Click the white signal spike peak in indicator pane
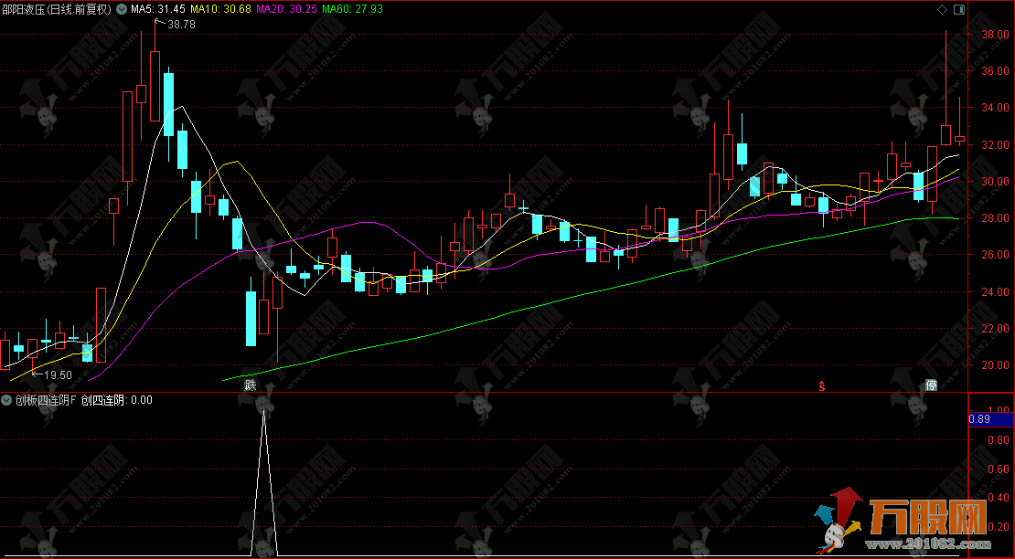 tap(263, 412)
